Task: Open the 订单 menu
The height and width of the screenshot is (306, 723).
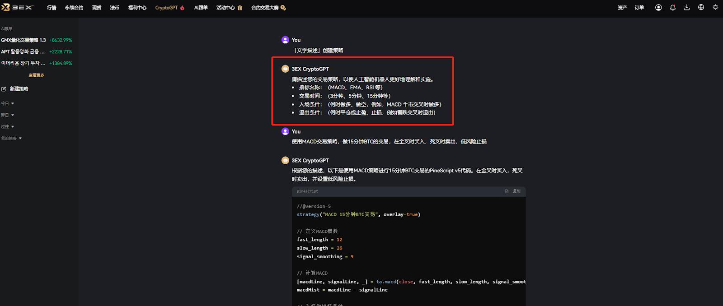Action: point(639,8)
